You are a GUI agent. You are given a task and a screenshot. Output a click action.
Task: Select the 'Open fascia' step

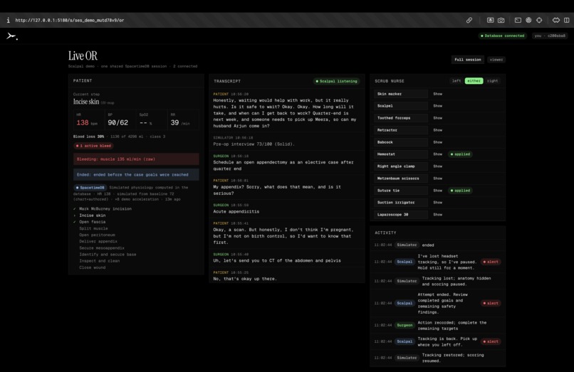[92, 222]
